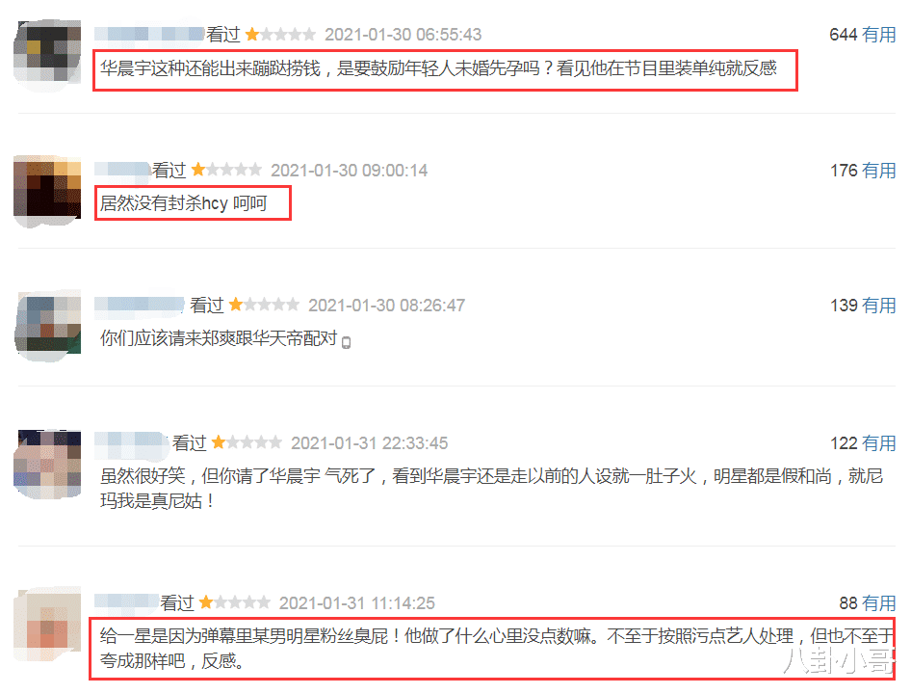
Task: Mark the 176-vote review as 有用
Action: (x=878, y=171)
